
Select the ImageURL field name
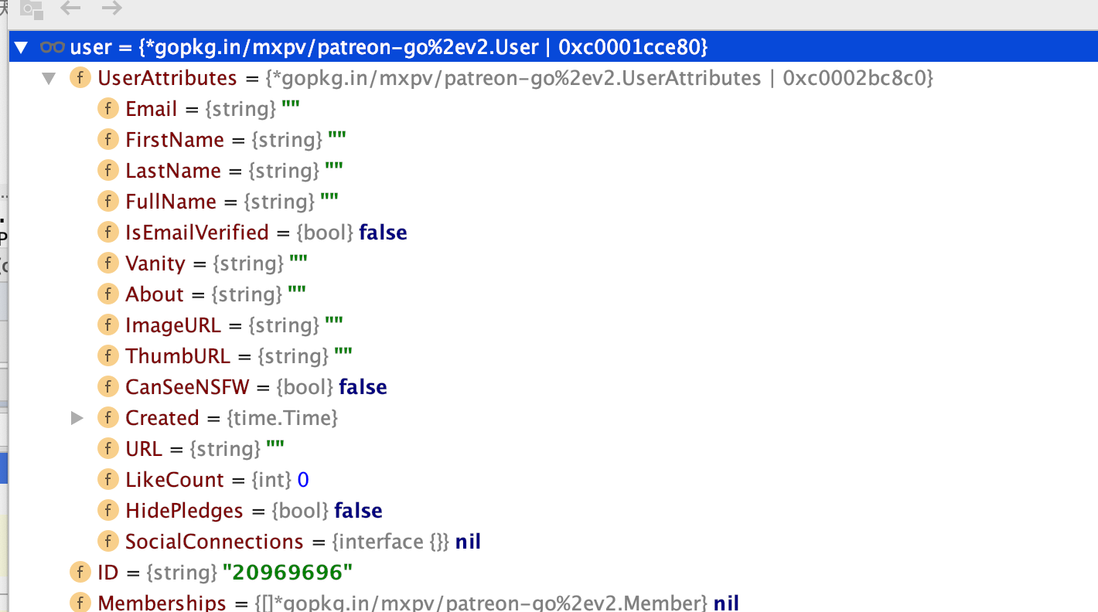(x=173, y=325)
